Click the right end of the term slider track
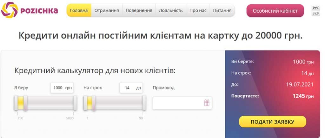 144,103
